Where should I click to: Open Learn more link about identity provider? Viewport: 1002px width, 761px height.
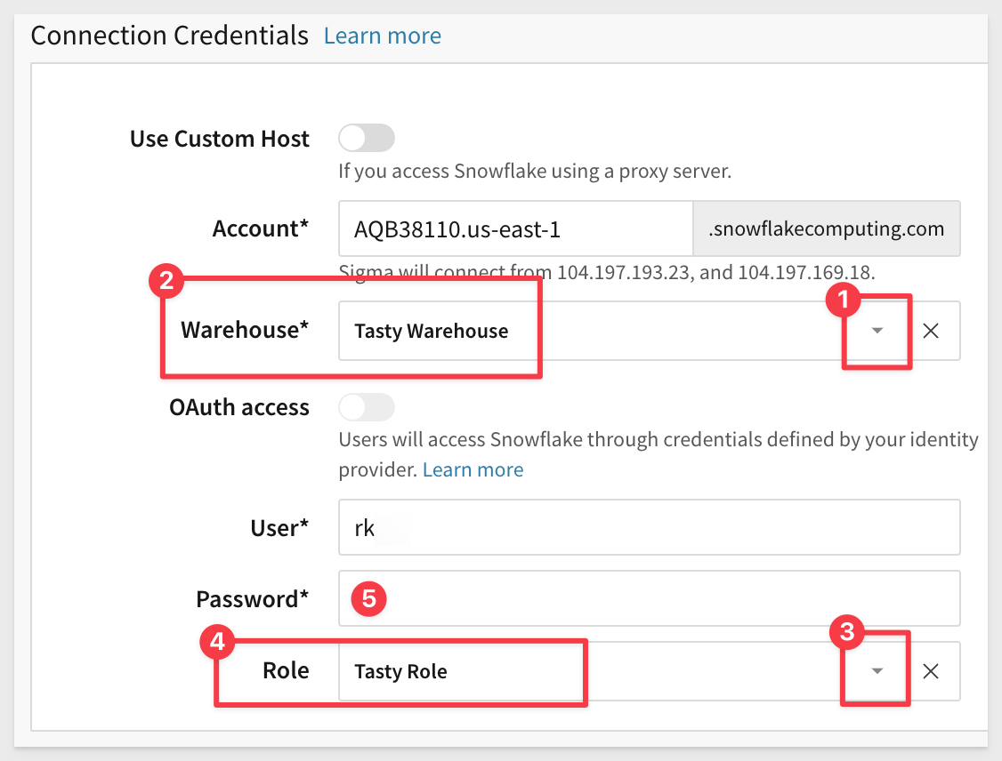(x=473, y=469)
